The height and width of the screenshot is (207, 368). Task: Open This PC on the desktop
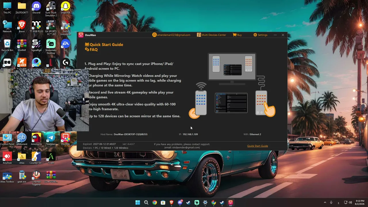tap(7, 8)
